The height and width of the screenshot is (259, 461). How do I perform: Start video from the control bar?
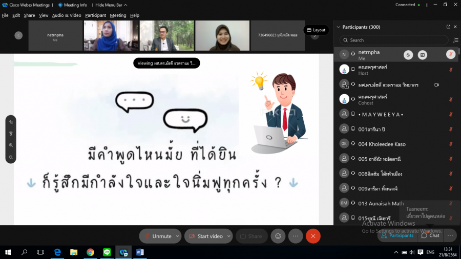205,236
